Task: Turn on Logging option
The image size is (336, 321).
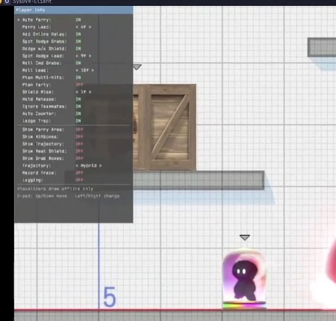Action: [79, 180]
